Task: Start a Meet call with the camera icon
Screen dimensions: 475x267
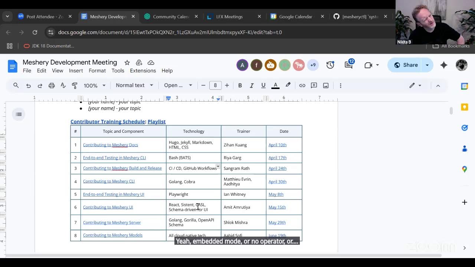Action: click(368, 65)
